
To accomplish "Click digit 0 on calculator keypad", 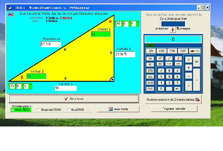I will [x=161, y=89].
